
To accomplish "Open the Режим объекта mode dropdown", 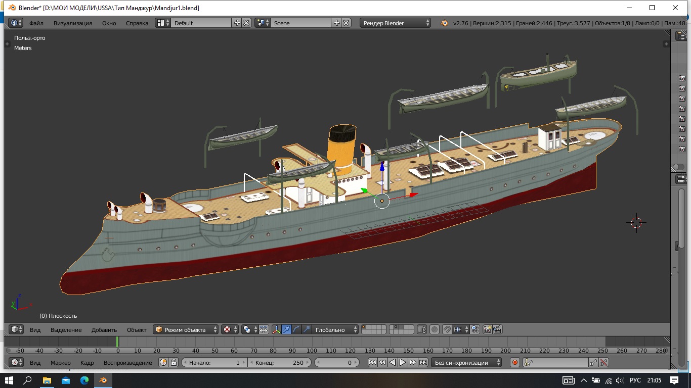I will 186,329.
